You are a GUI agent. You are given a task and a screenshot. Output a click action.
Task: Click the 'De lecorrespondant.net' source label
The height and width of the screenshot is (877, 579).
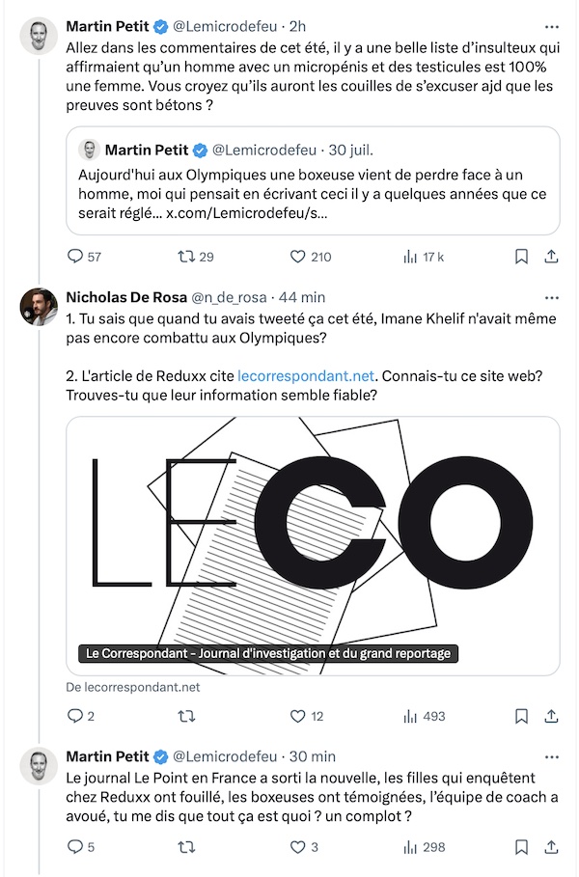[x=132, y=687]
